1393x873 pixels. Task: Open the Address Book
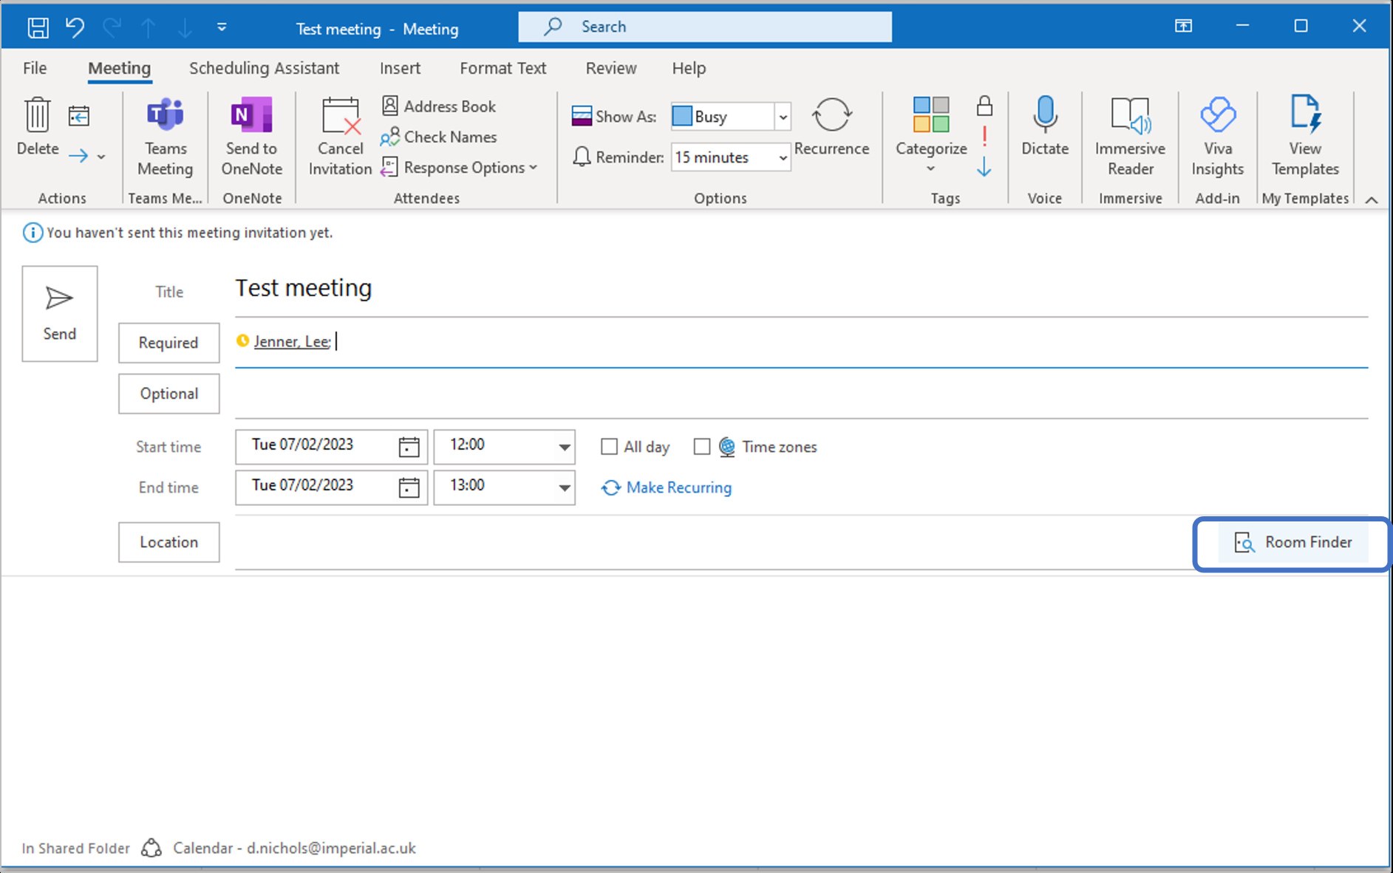pos(439,106)
